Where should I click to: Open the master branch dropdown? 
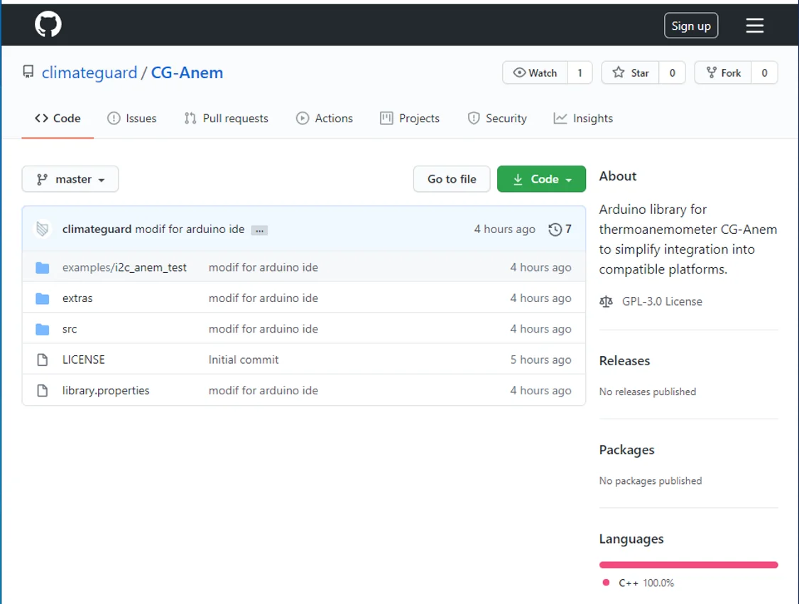[x=70, y=179]
